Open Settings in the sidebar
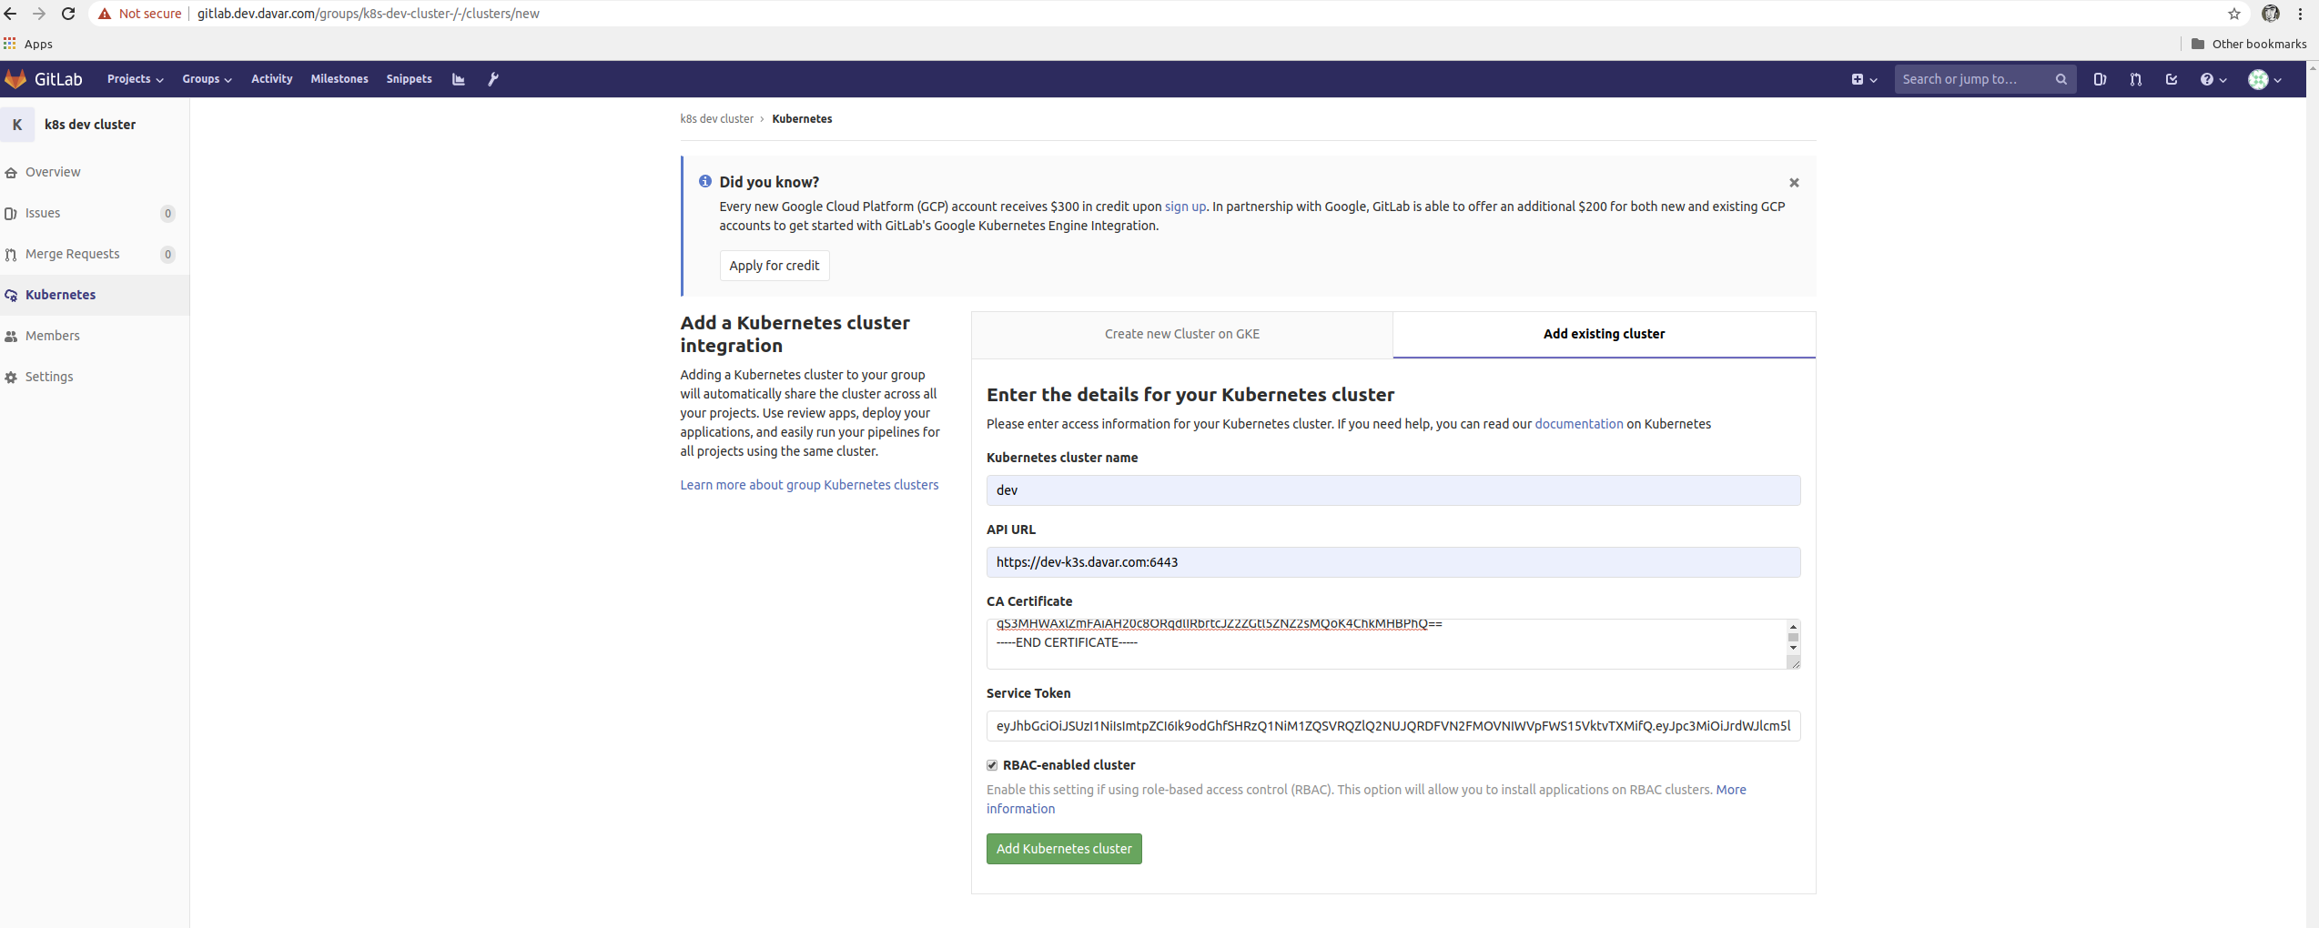Screen dimensions: 2319x928 coord(95,377)
